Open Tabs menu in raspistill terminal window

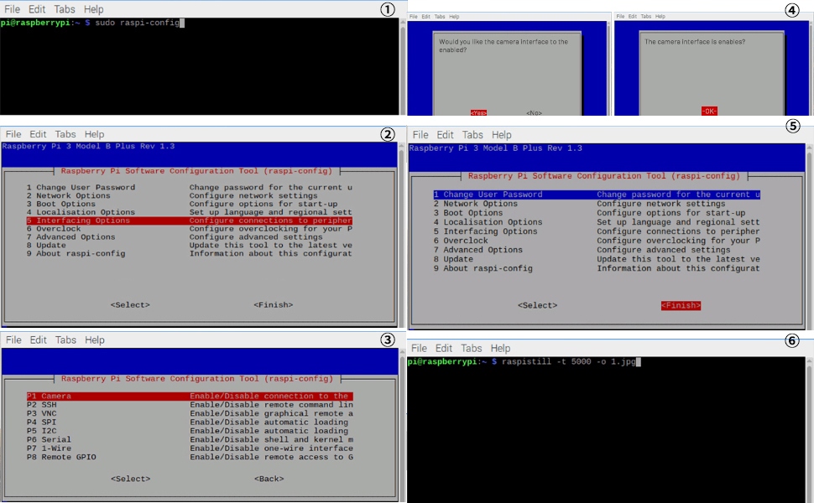[x=472, y=349]
